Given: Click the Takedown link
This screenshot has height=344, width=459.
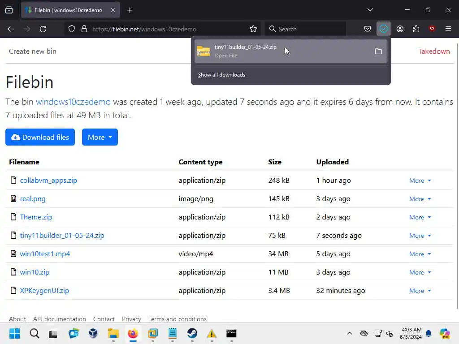Looking at the screenshot, I should pos(434,51).
